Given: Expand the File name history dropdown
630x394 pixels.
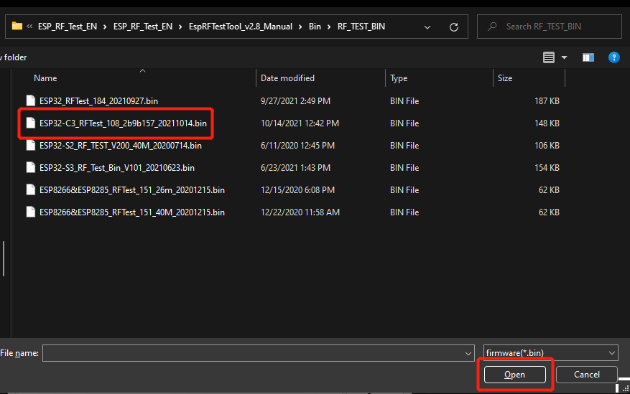Looking at the screenshot, I should pos(468,353).
